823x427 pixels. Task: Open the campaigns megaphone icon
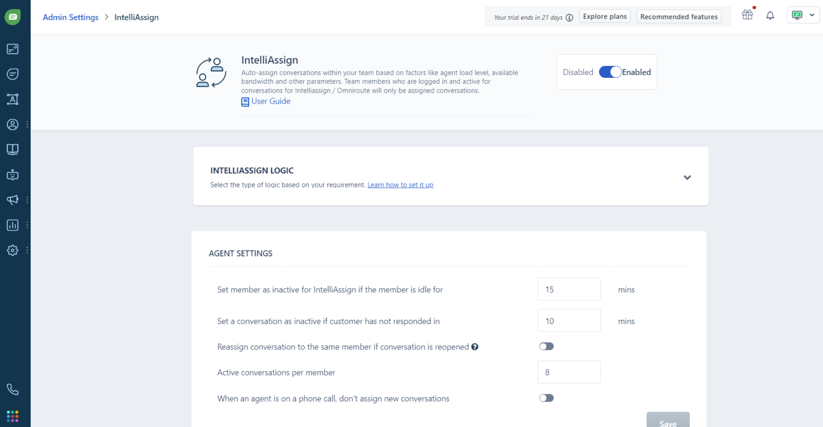(13, 200)
